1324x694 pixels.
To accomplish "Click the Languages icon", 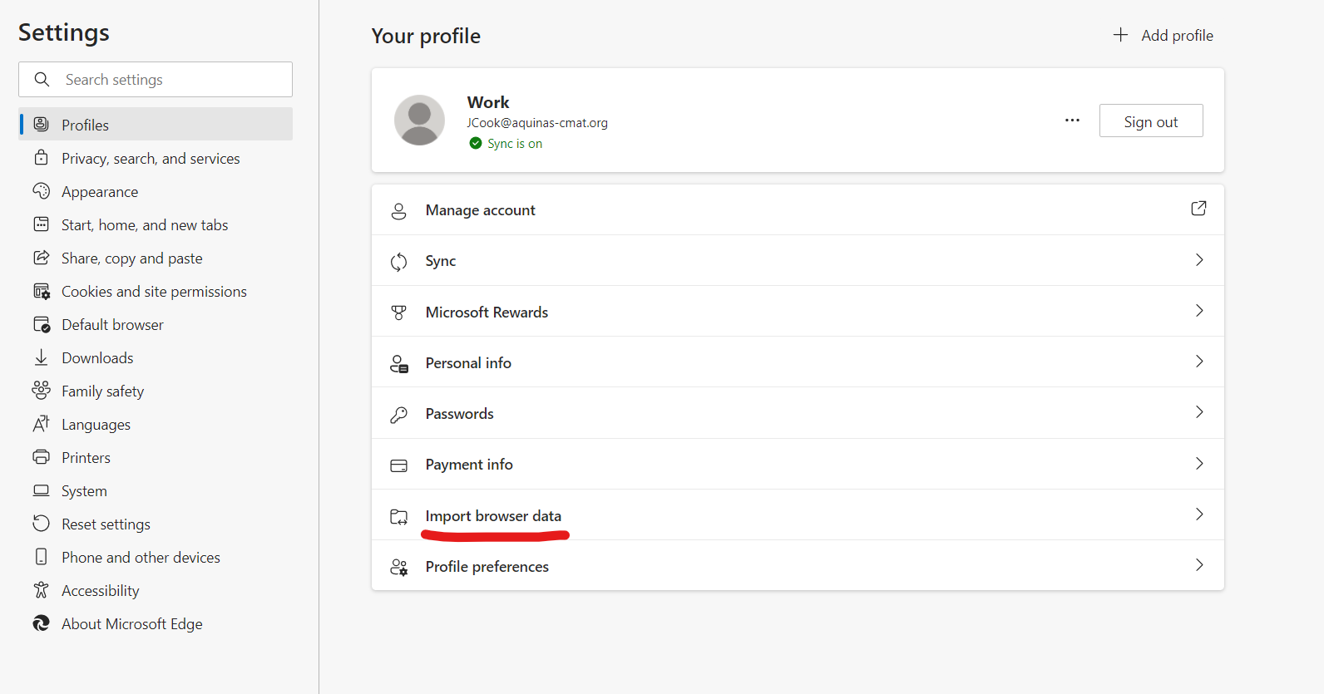I will tap(41, 424).
